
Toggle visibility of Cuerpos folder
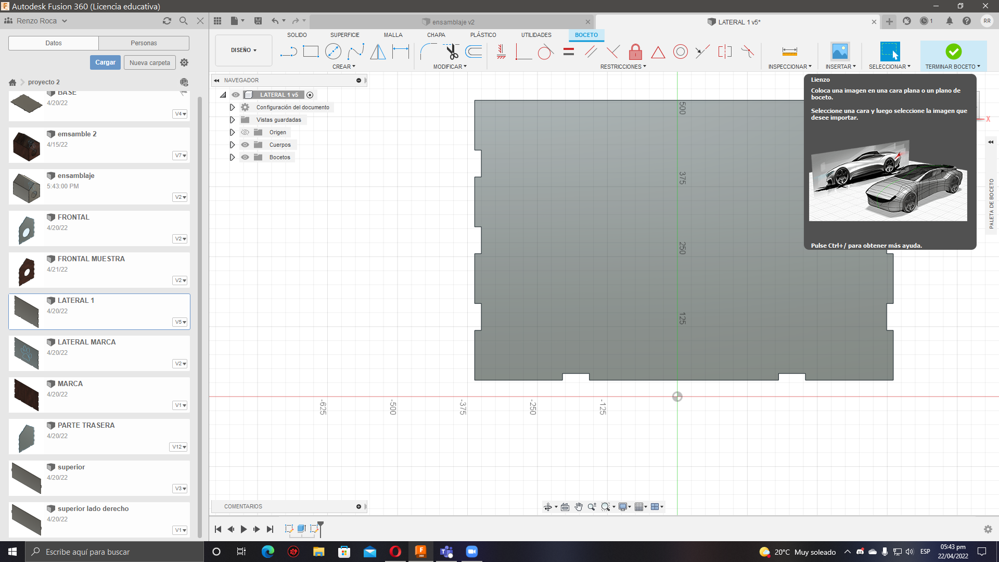tap(245, 145)
